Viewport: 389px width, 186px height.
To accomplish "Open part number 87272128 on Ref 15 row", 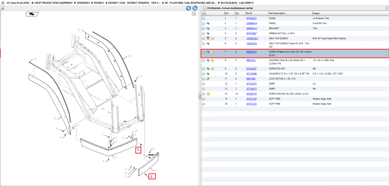I will [251, 99].
